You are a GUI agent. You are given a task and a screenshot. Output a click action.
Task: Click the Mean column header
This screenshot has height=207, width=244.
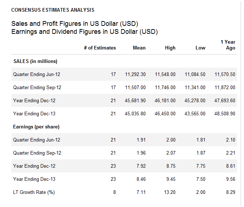point(139,48)
